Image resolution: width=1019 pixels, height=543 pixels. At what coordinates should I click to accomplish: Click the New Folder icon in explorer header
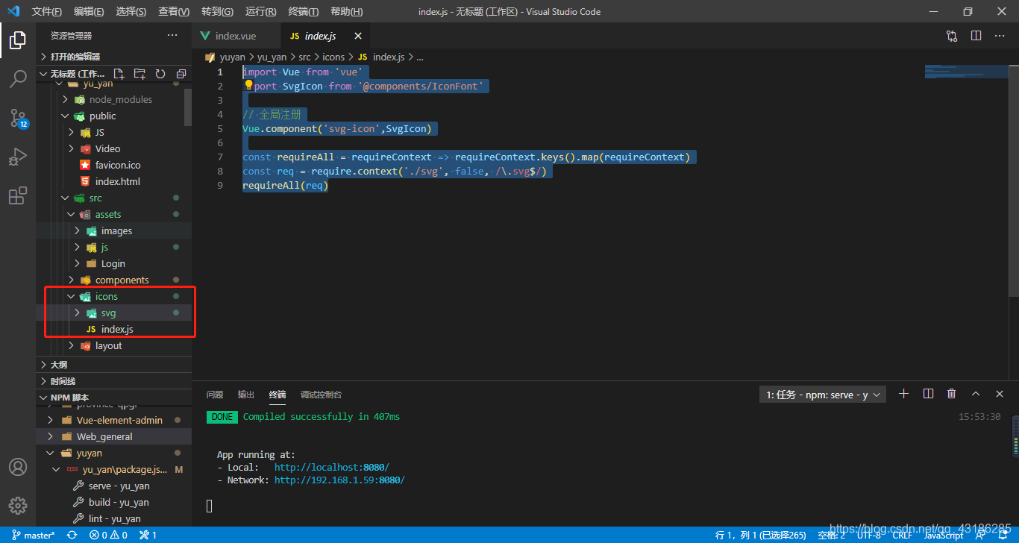pos(139,74)
